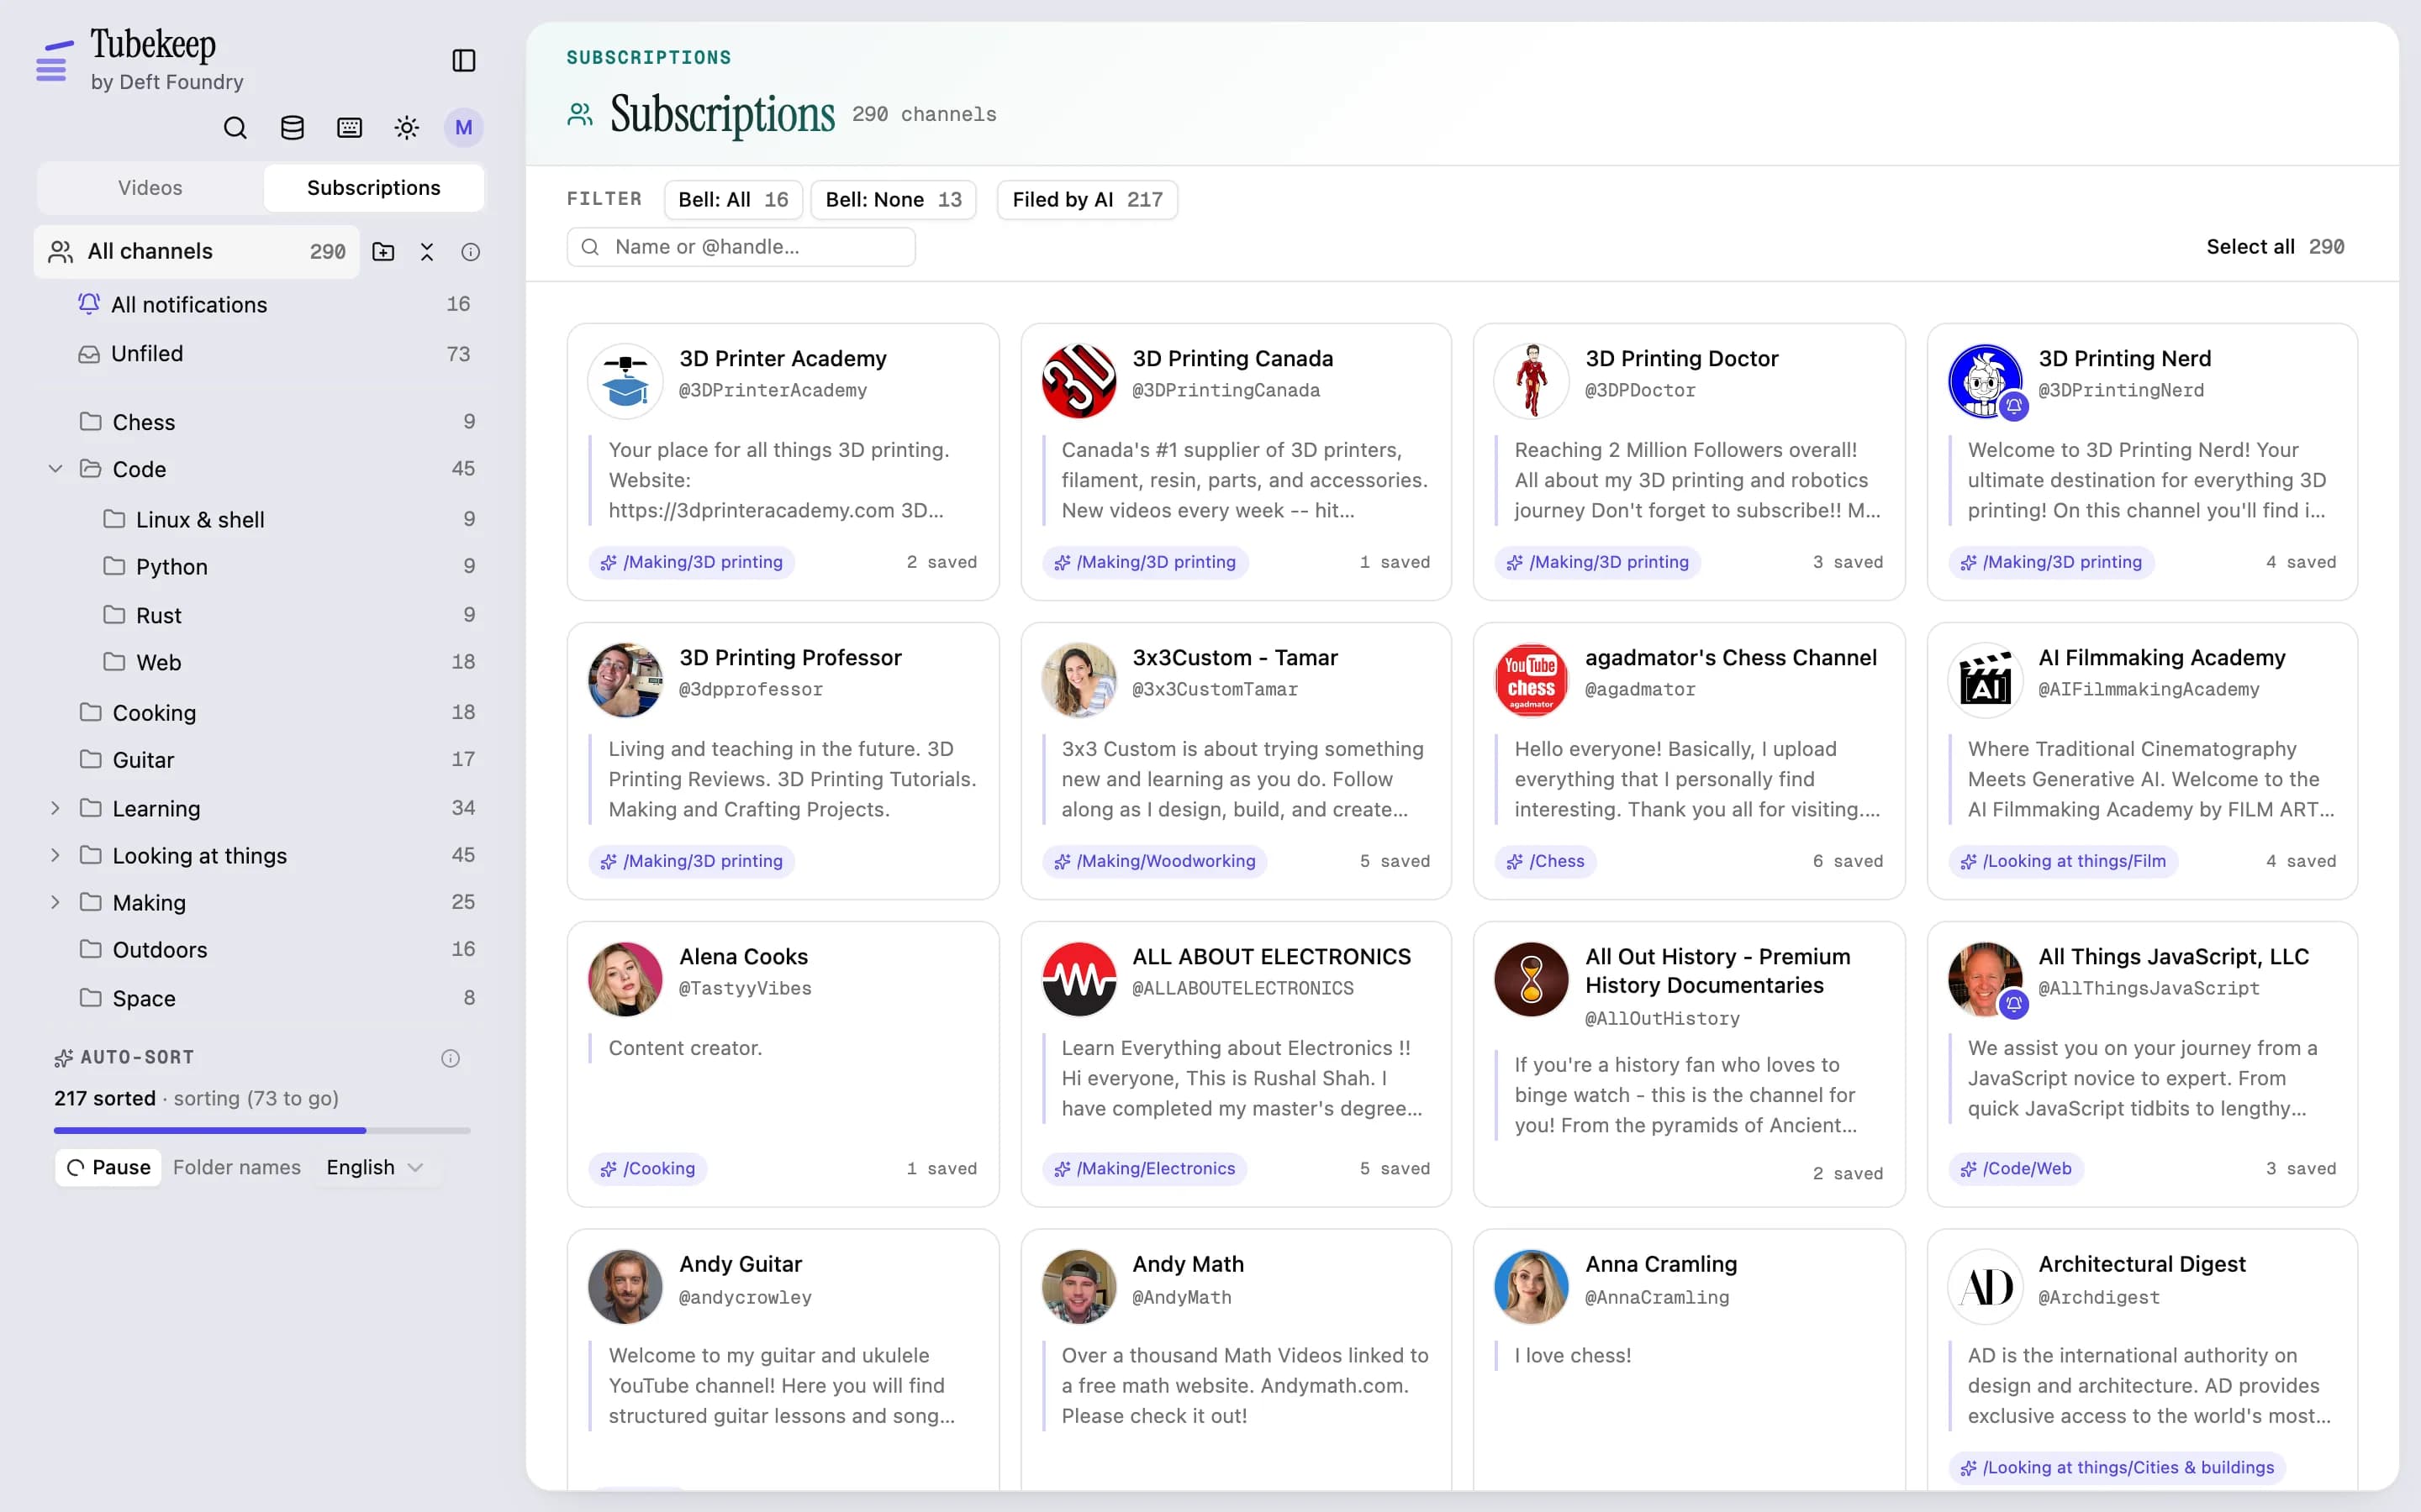Image resolution: width=2421 pixels, height=1512 pixels.
Task: Open the M user avatar
Action: pyautogui.click(x=463, y=128)
